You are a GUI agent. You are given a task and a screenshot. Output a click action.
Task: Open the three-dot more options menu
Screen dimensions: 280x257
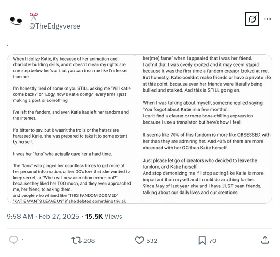267,19
